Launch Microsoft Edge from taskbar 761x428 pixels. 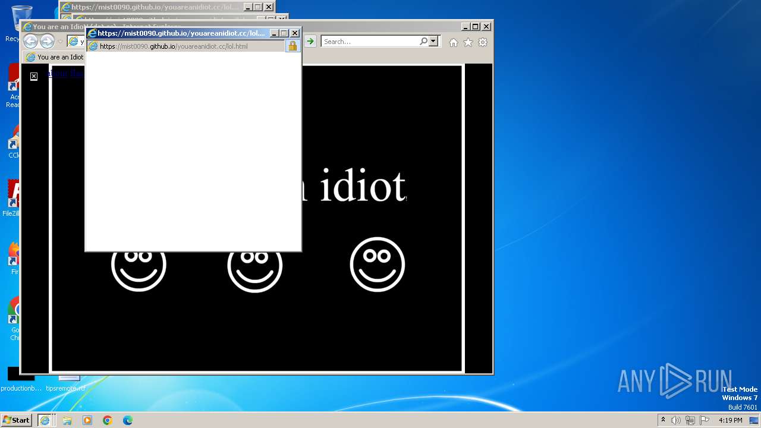coord(128,420)
